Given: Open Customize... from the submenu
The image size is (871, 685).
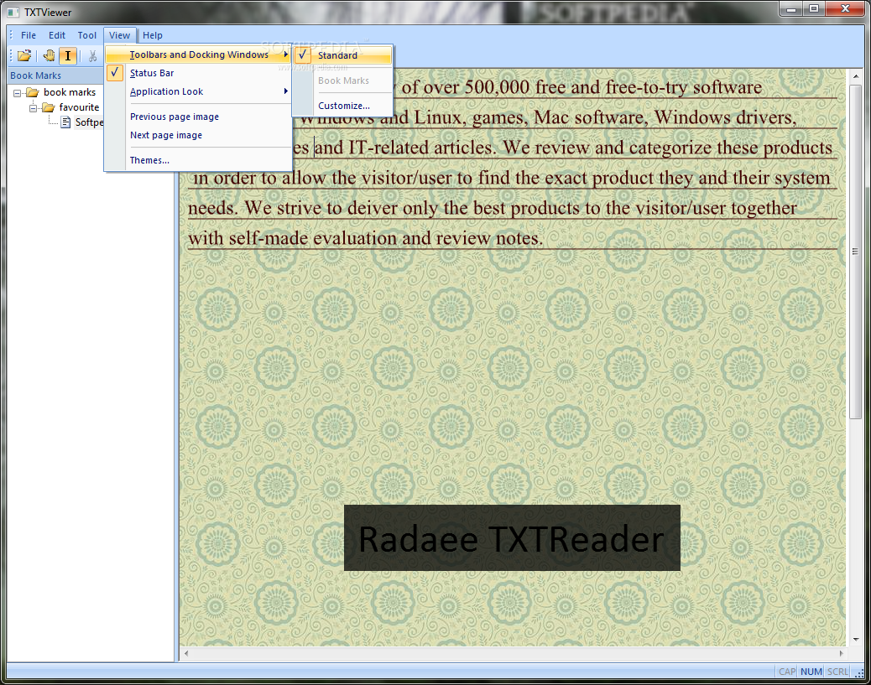Looking at the screenshot, I should (344, 106).
